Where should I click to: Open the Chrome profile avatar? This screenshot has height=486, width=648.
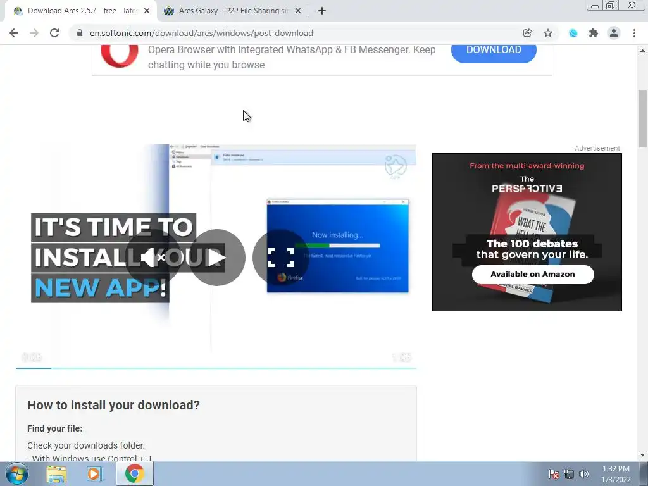pyautogui.click(x=614, y=33)
